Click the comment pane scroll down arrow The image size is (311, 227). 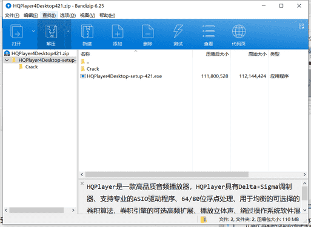pos(304,210)
